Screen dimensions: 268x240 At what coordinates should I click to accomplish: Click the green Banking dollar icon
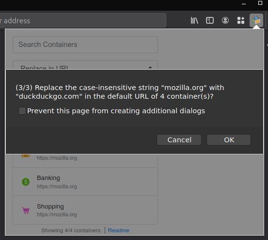tap(25, 182)
